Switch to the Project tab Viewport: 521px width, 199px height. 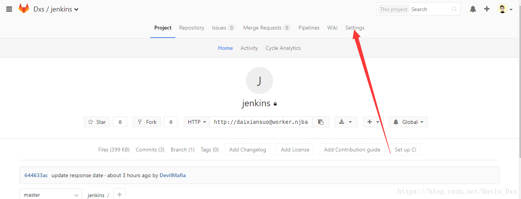coord(163,28)
